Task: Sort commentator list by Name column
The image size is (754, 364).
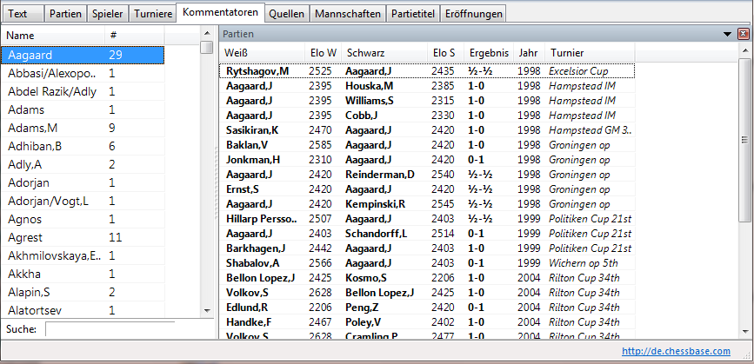Action: pos(53,36)
